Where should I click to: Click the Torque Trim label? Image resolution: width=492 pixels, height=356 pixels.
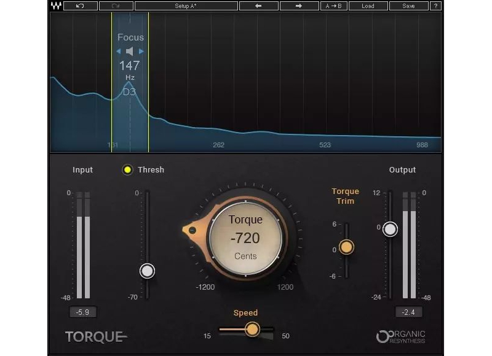(x=346, y=196)
